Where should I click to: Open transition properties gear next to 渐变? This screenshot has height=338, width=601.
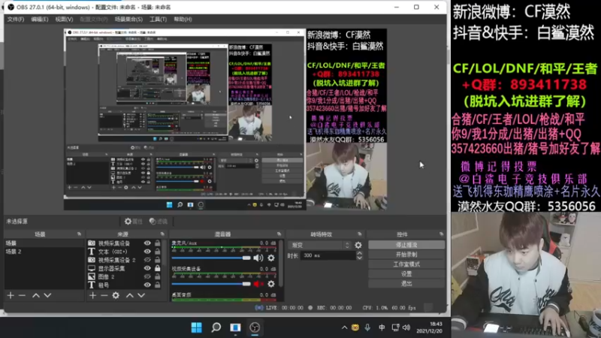coord(358,245)
